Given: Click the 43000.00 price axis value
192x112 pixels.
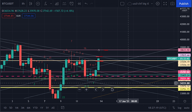Looking at the screenshot, I should coord(185,16).
